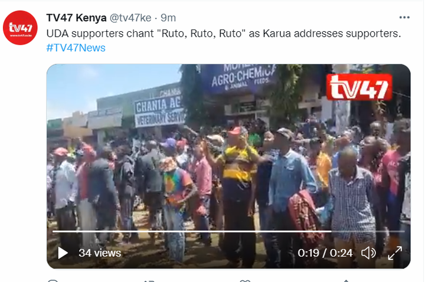This screenshot has width=425, height=282.
Task: Click the partially visible reply icon
Action: click(x=53, y=281)
